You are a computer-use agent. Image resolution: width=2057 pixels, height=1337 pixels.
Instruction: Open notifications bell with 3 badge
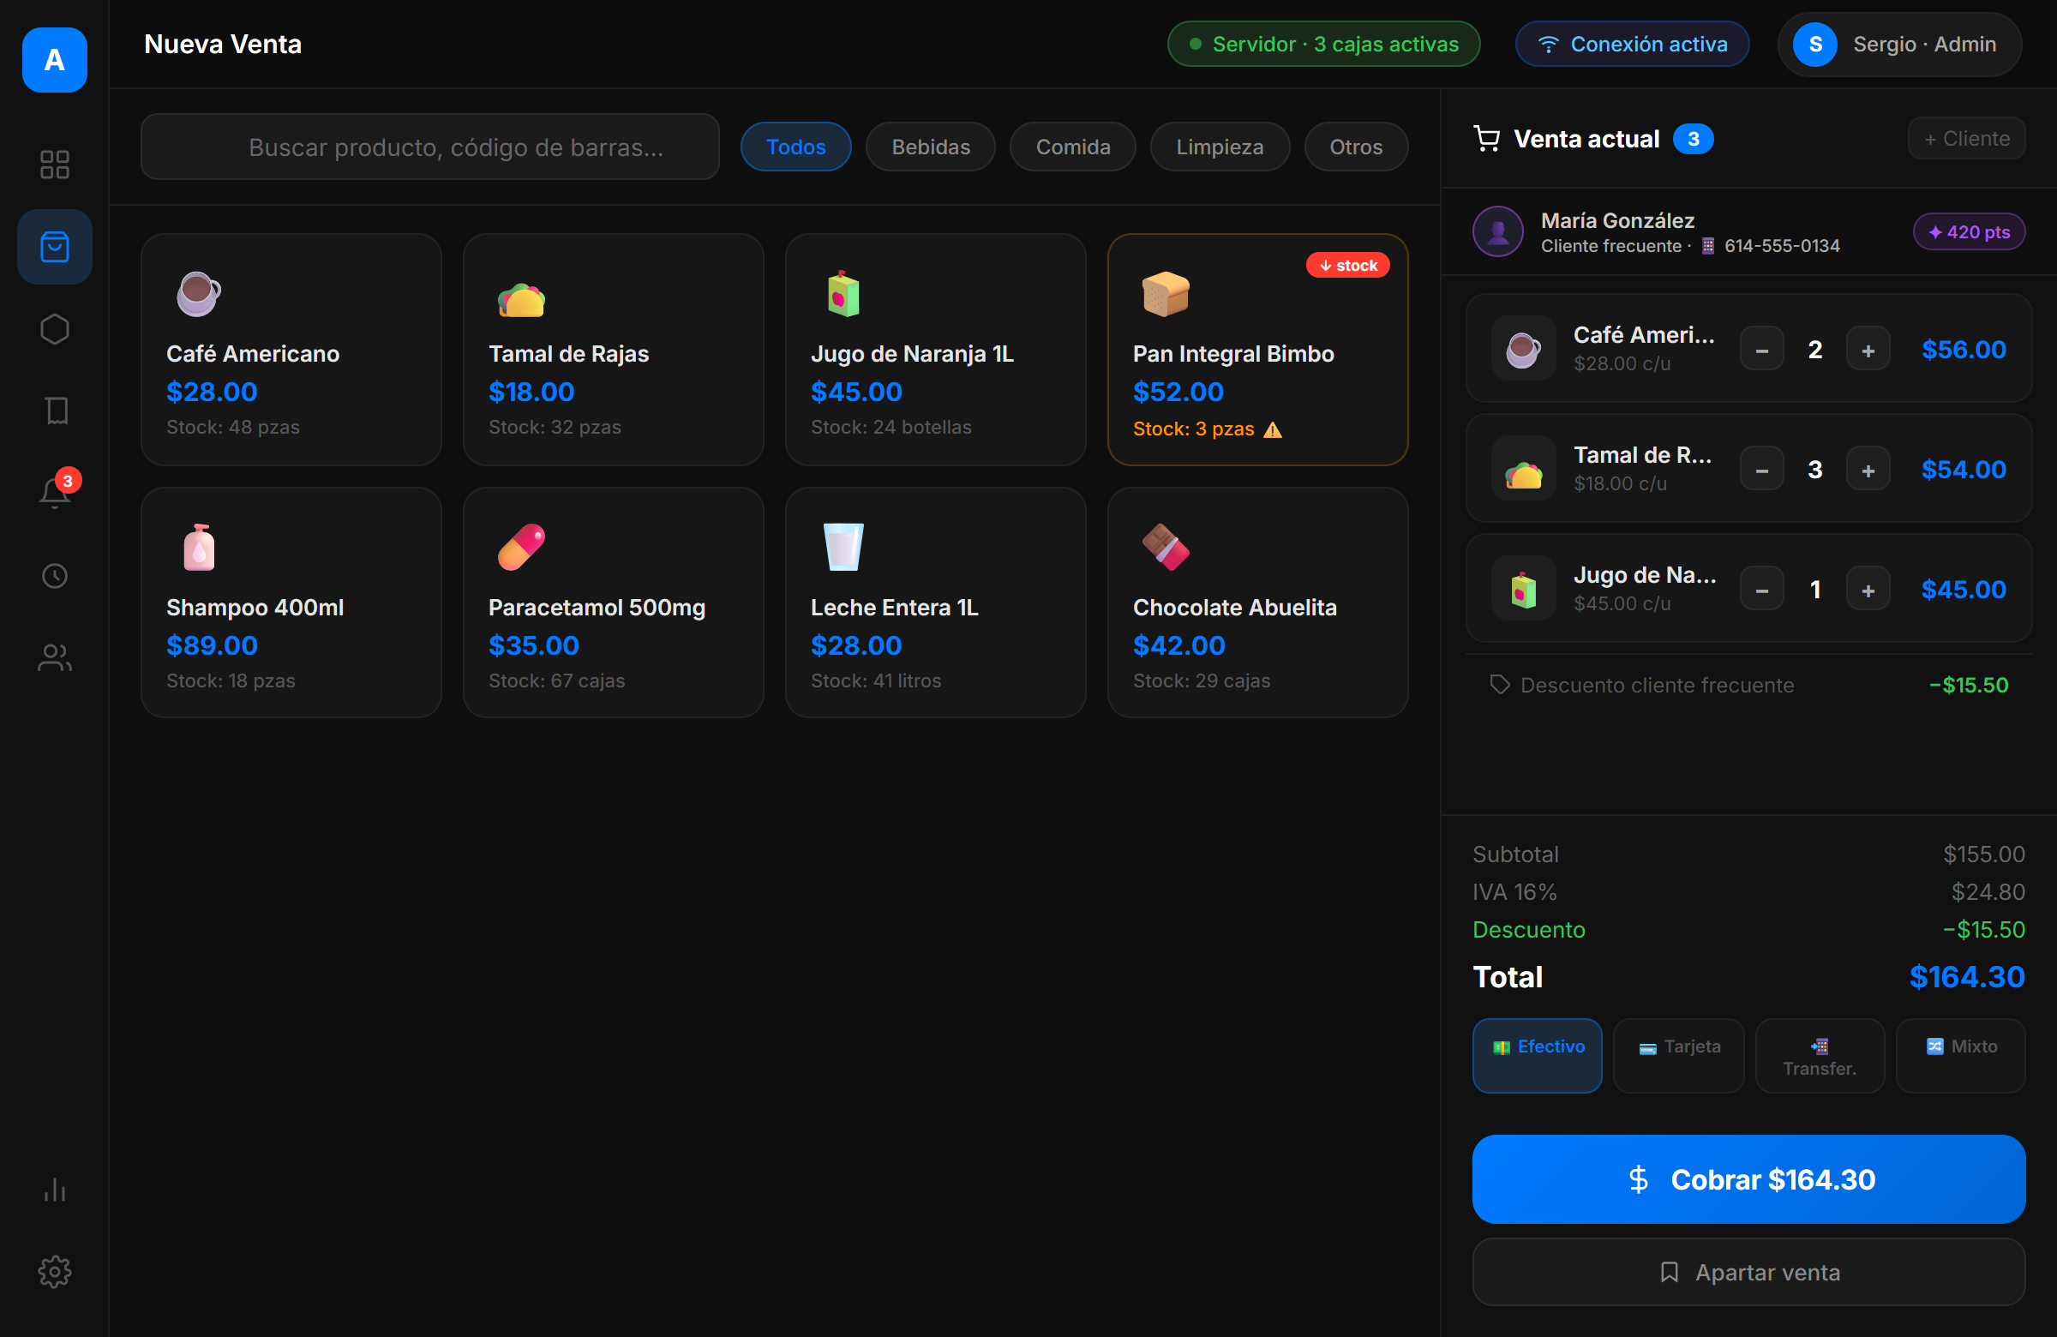tap(55, 493)
